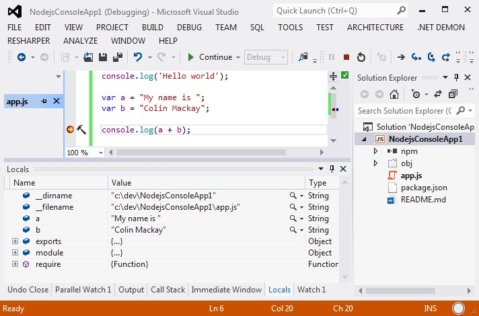Click the green check analysis indicator
479x316 pixels.
(x=344, y=75)
